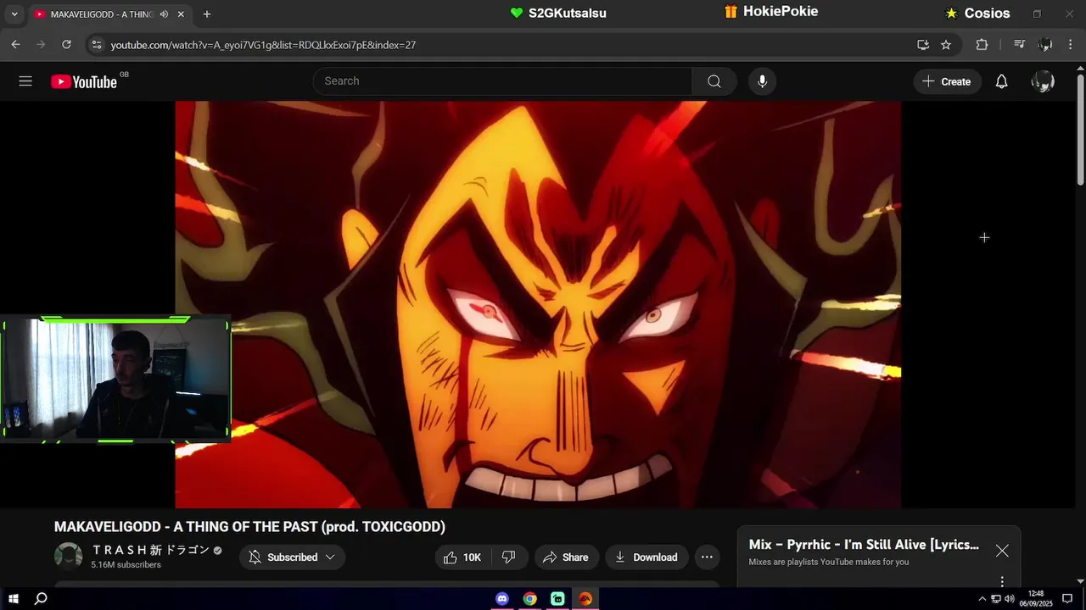Image resolution: width=1086 pixels, height=610 pixels.
Task: Open Discord from the taskbar
Action: [502, 599]
